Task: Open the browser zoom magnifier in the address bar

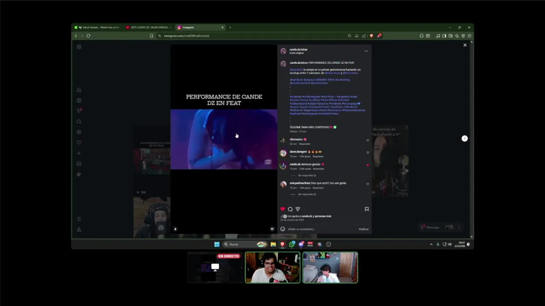Action: coord(350,36)
